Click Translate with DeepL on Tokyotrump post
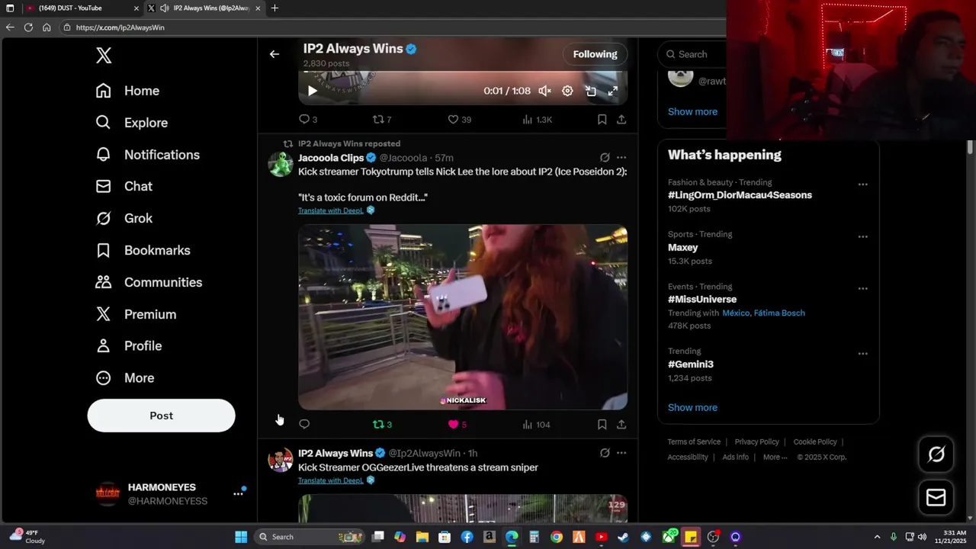Viewport: 976px width, 549px height. (331, 210)
